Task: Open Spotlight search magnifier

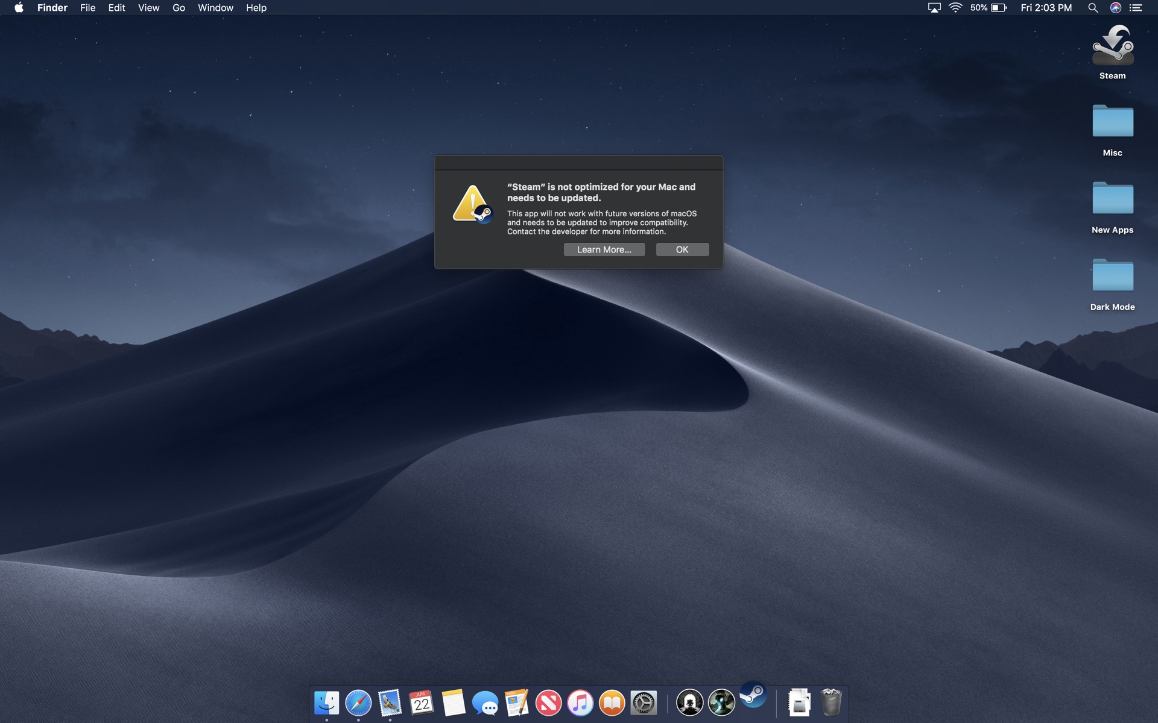Action: (1093, 8)
